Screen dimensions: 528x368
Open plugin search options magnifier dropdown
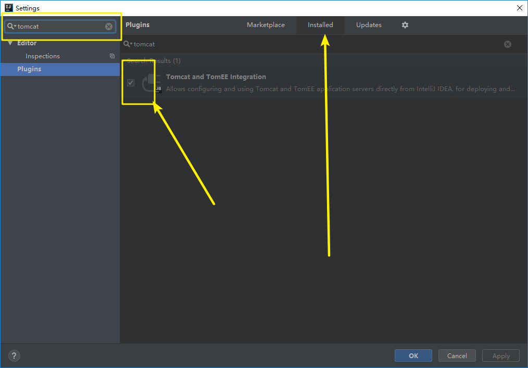(128, 44)
